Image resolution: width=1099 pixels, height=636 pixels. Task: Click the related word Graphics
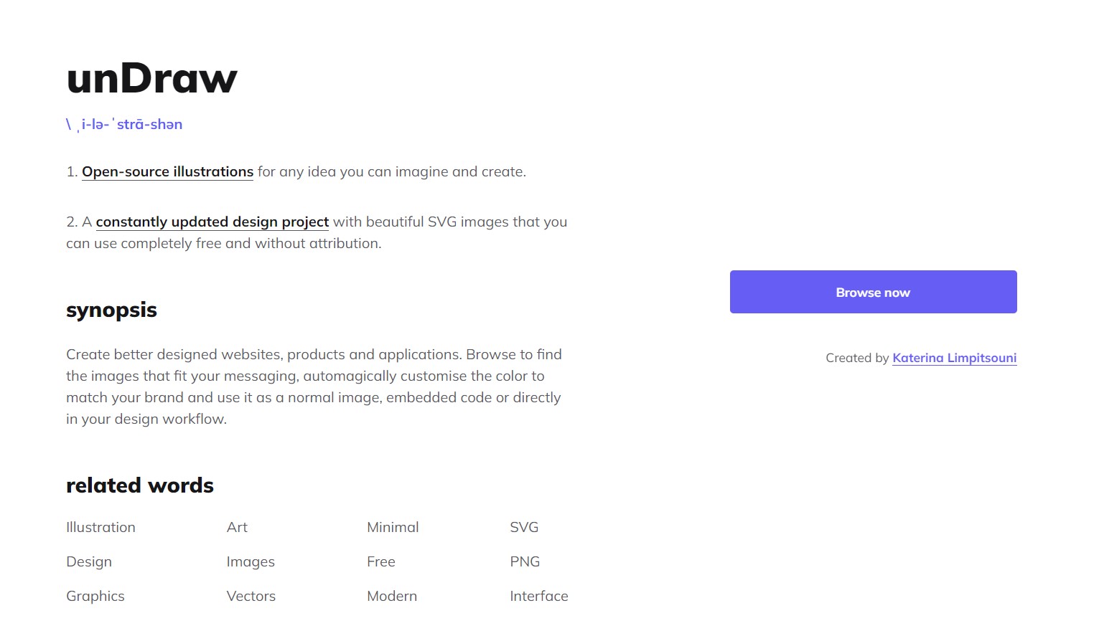pyautogui.click(x=95, y=597)
